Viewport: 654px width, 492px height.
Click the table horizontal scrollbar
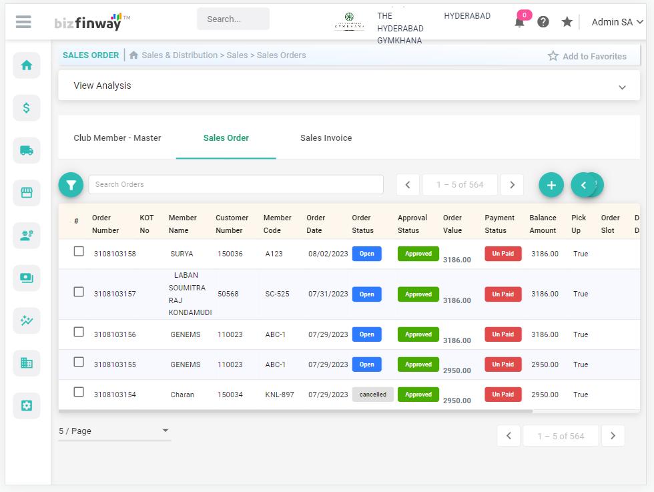tap(295, 411)
